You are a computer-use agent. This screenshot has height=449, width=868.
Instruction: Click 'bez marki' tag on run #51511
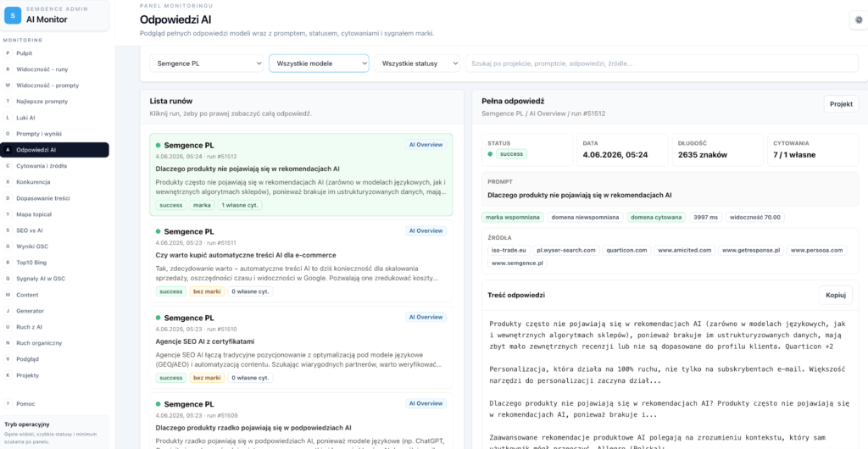coord(207,291)
